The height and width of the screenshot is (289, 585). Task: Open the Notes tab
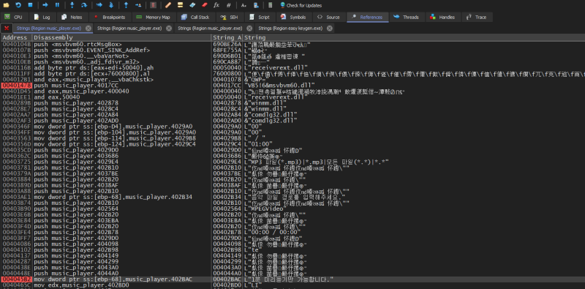click(x=72, y=17)
